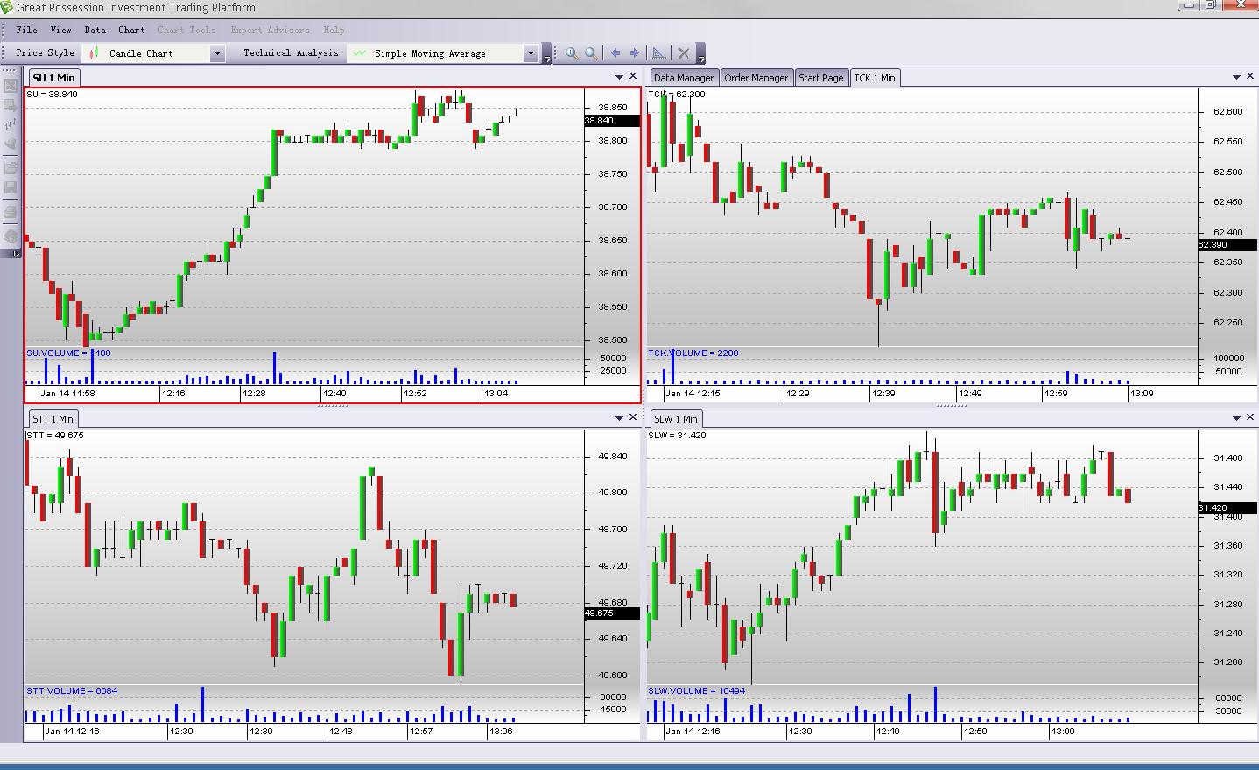Click the X delete icon in toolbar
This screenshot has height=770, width=1259.
[x=684, y=53]
